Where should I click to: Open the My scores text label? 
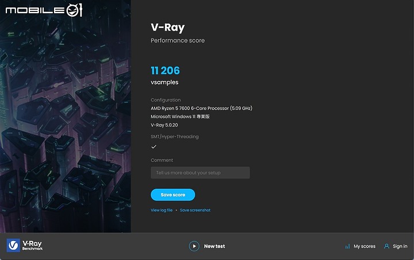[x=365, y=246]
